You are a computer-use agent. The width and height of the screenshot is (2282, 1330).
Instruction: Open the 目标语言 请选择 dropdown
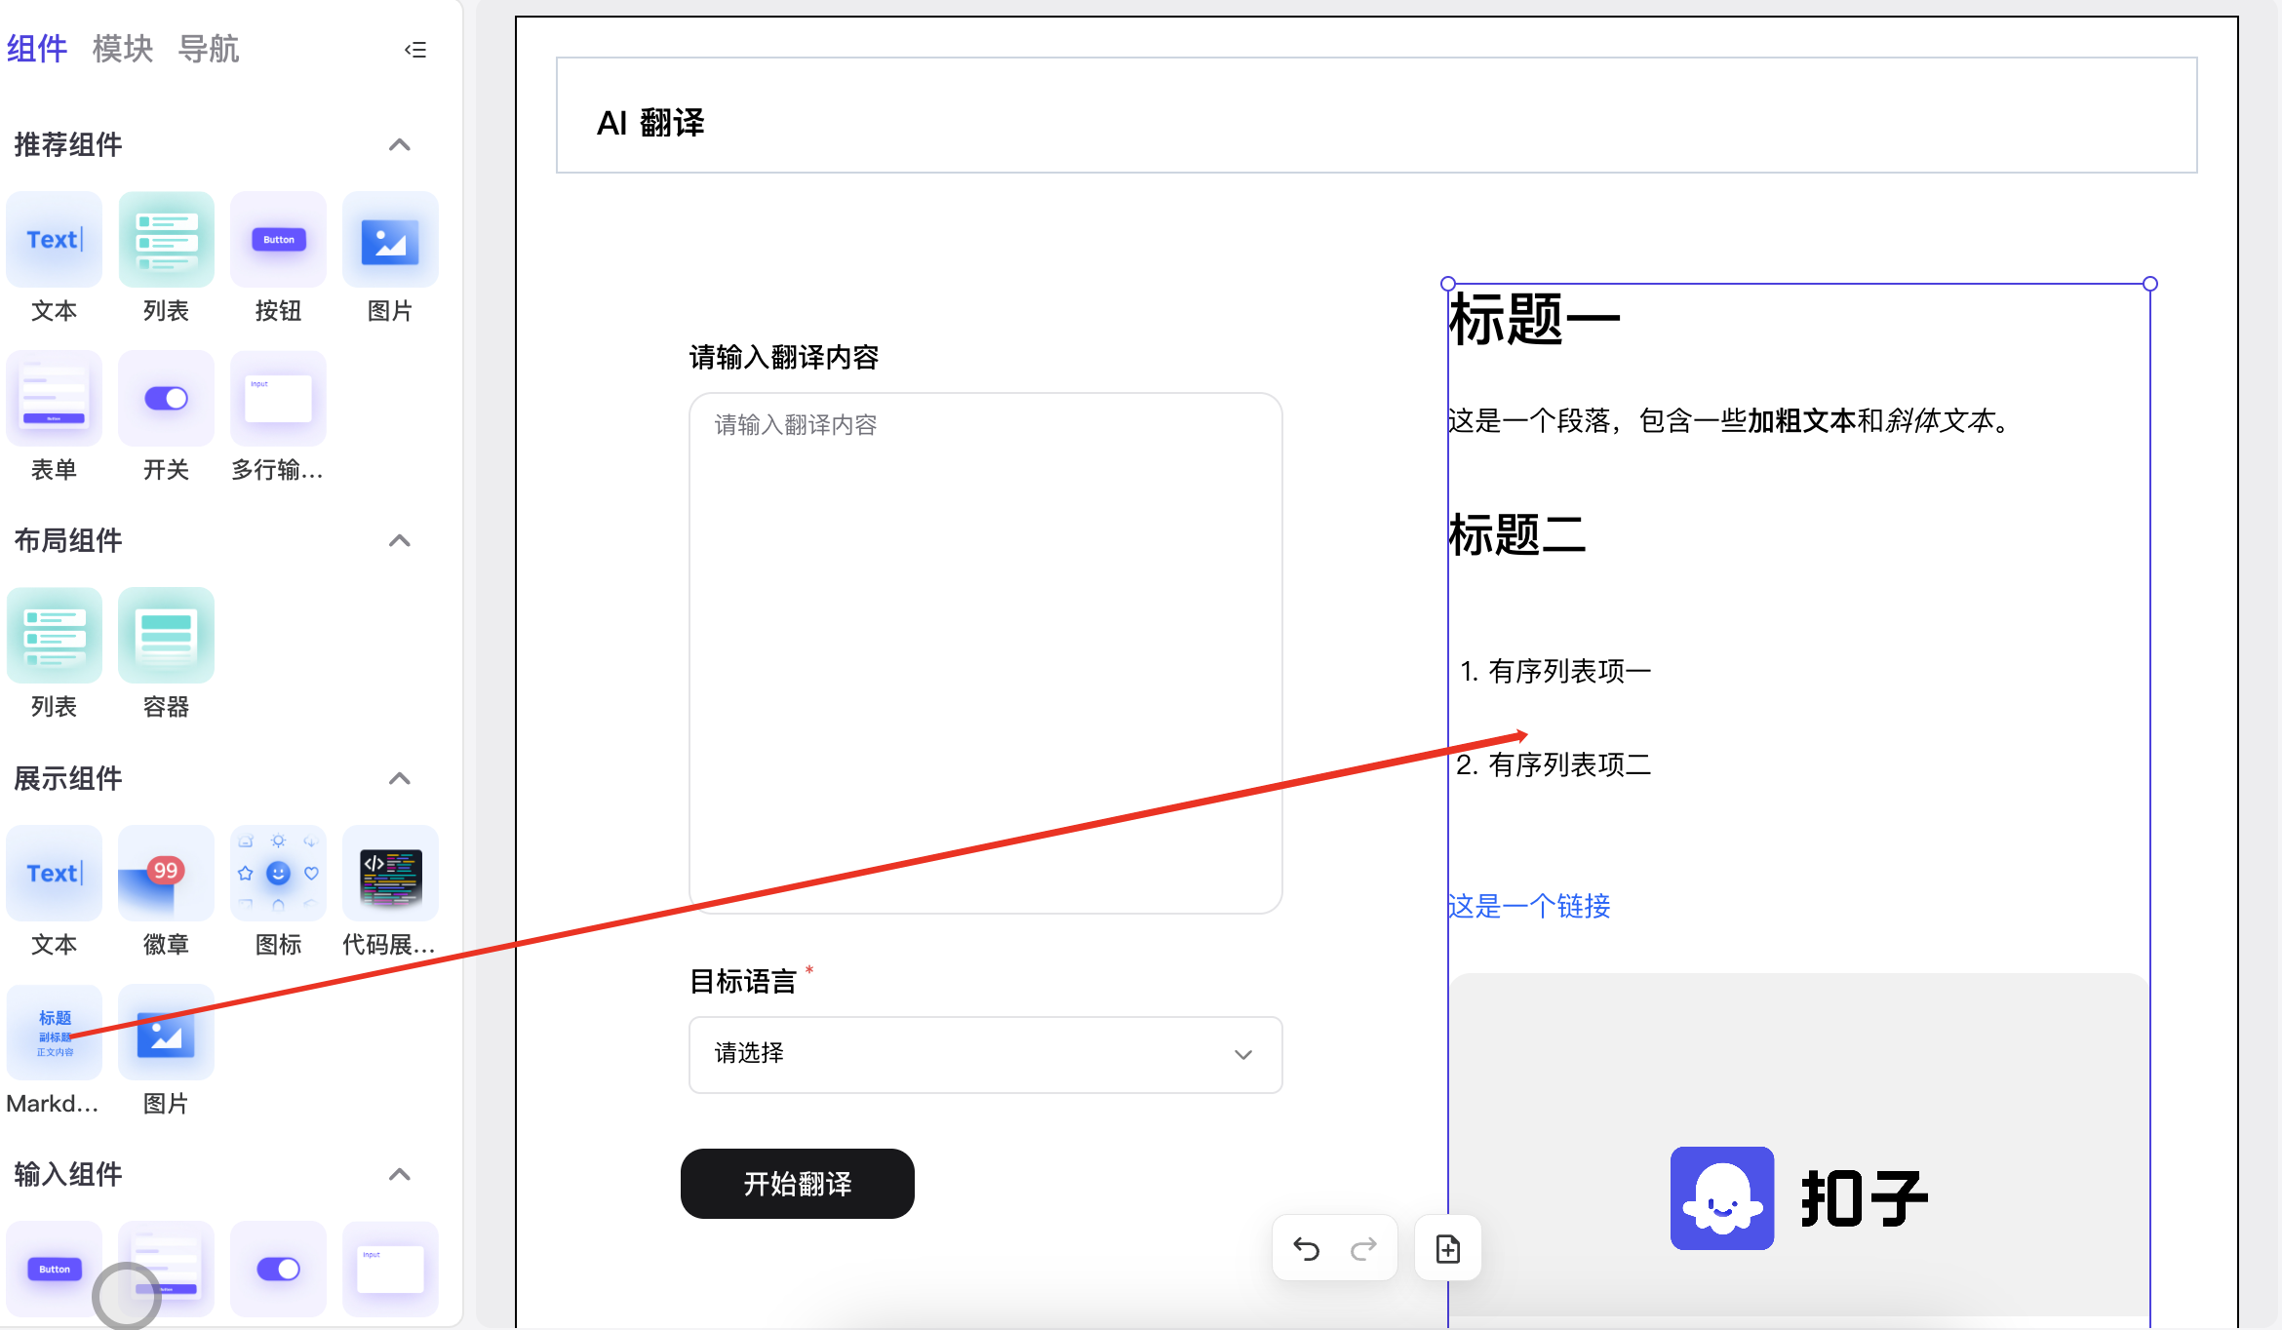(985, 1054)
